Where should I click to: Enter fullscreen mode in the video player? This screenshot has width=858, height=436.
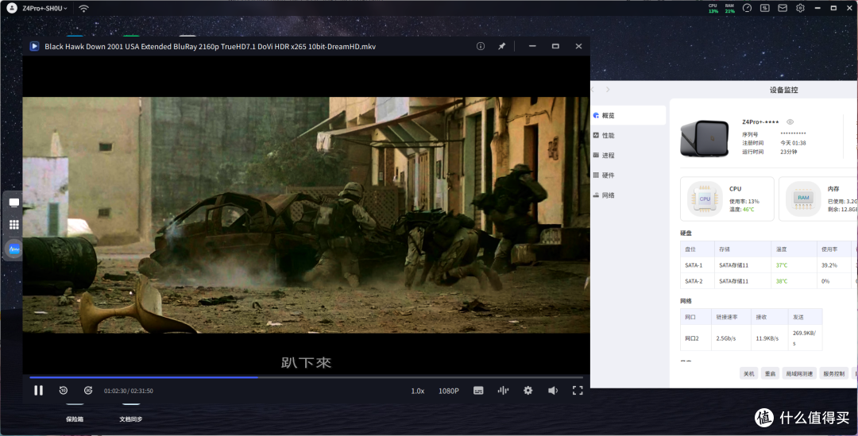tap(578, 391)
